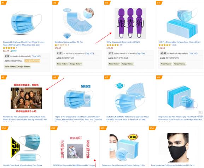This screenshot has height=168, width=204.
Task: Click the 100 Pcs Disposable Earloop Face Masks link
Action: click(x=179, y=42)
